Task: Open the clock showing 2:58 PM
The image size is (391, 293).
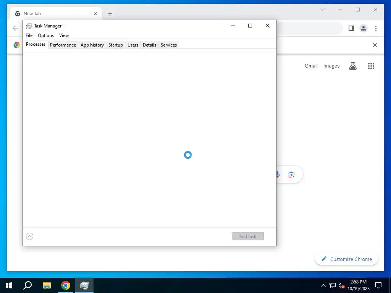Action: [x=358, y=285]
